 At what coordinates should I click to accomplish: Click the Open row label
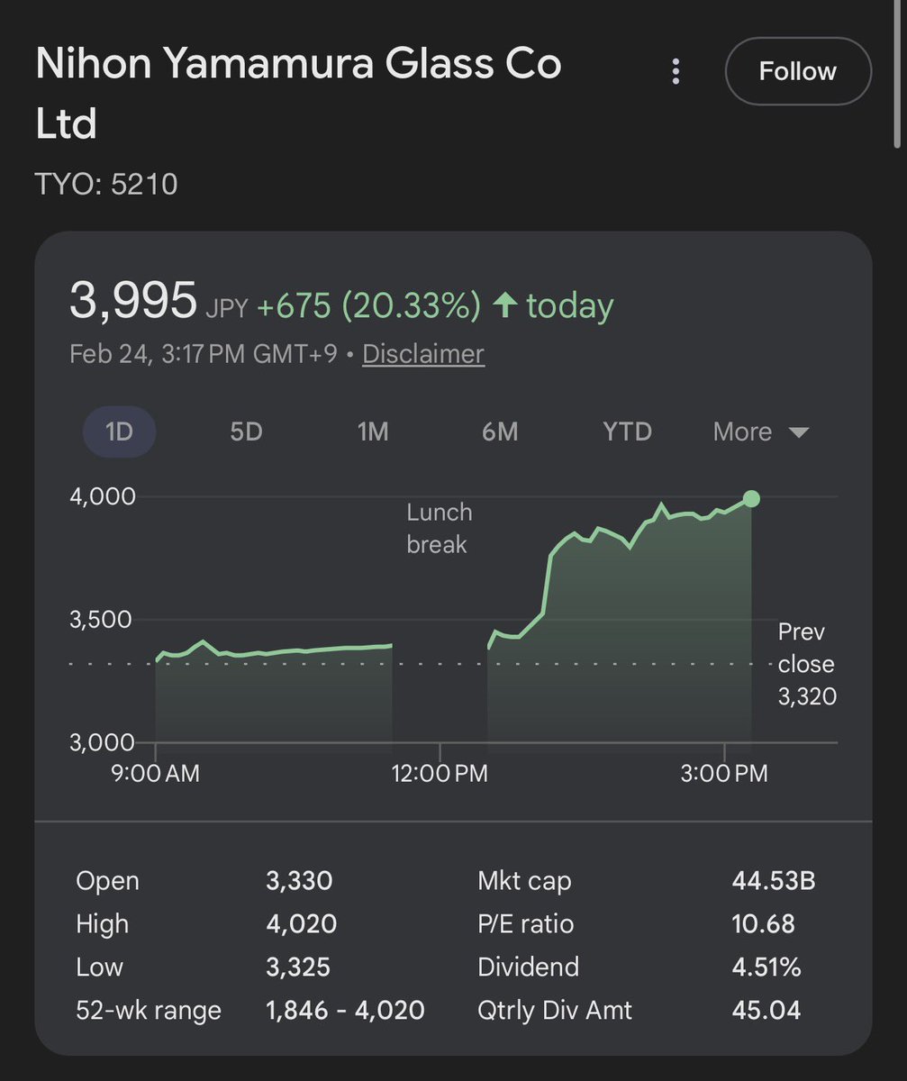point(108,880)
